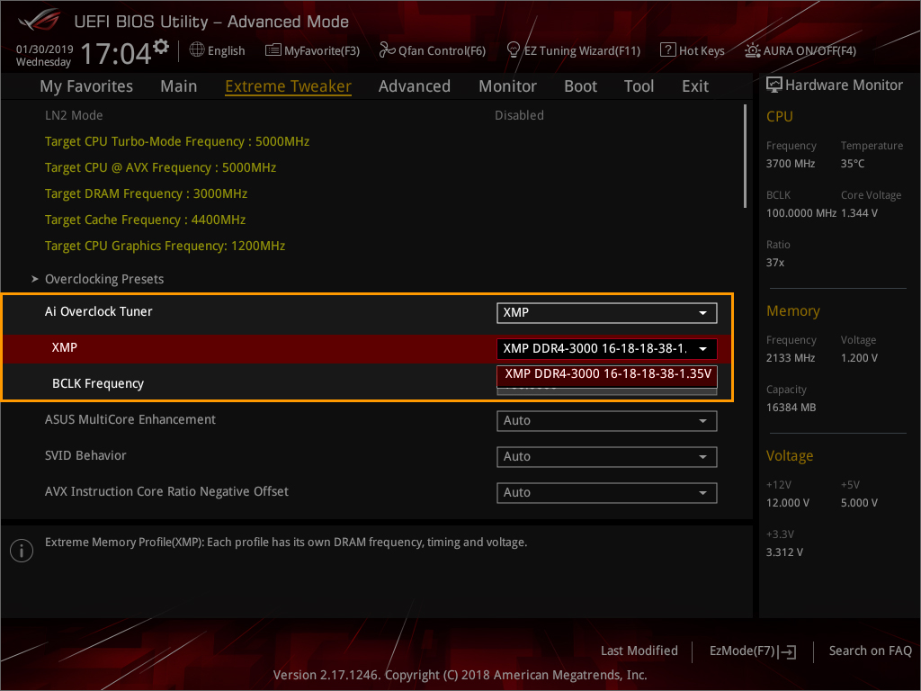Click CPU temperature 35°C value
This screenshot has height=691, width=921.
click(853, 164)
